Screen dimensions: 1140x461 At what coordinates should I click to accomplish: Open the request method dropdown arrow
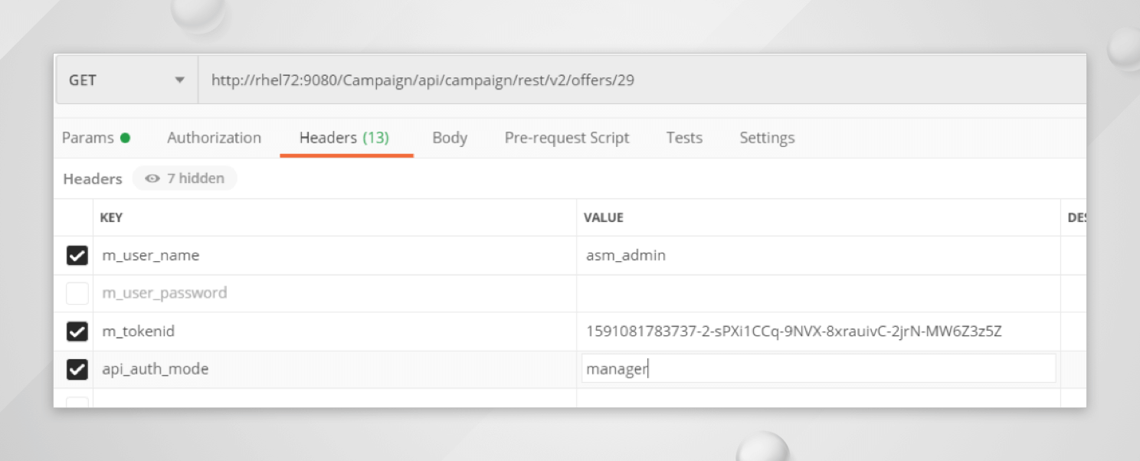click(180, 80)
